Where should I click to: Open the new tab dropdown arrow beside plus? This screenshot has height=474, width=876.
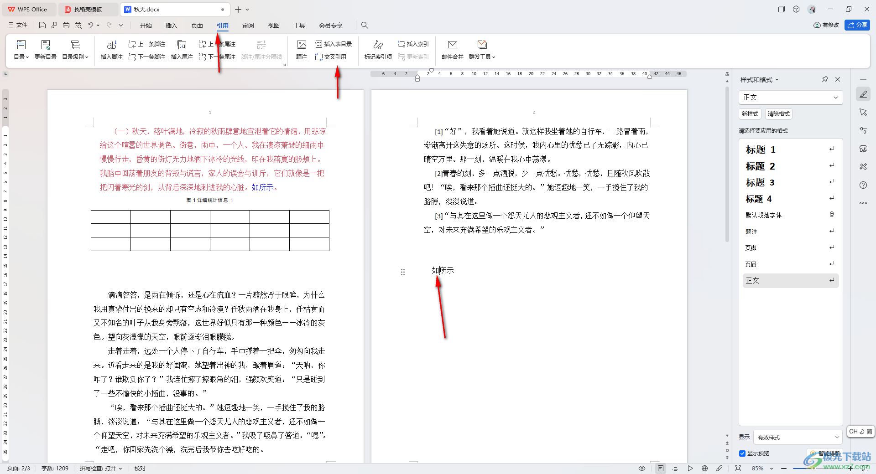click(x=247, y=10)
